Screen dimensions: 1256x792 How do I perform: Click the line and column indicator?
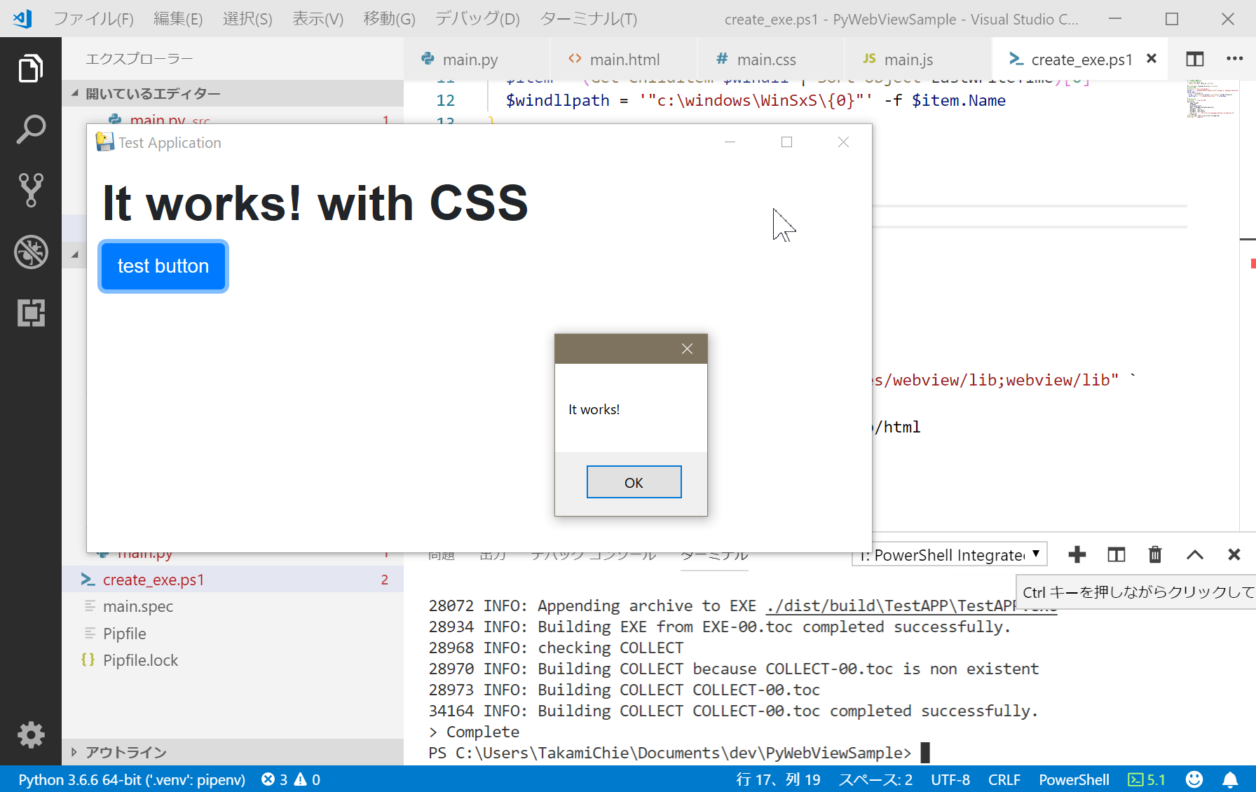pos(778,779)
